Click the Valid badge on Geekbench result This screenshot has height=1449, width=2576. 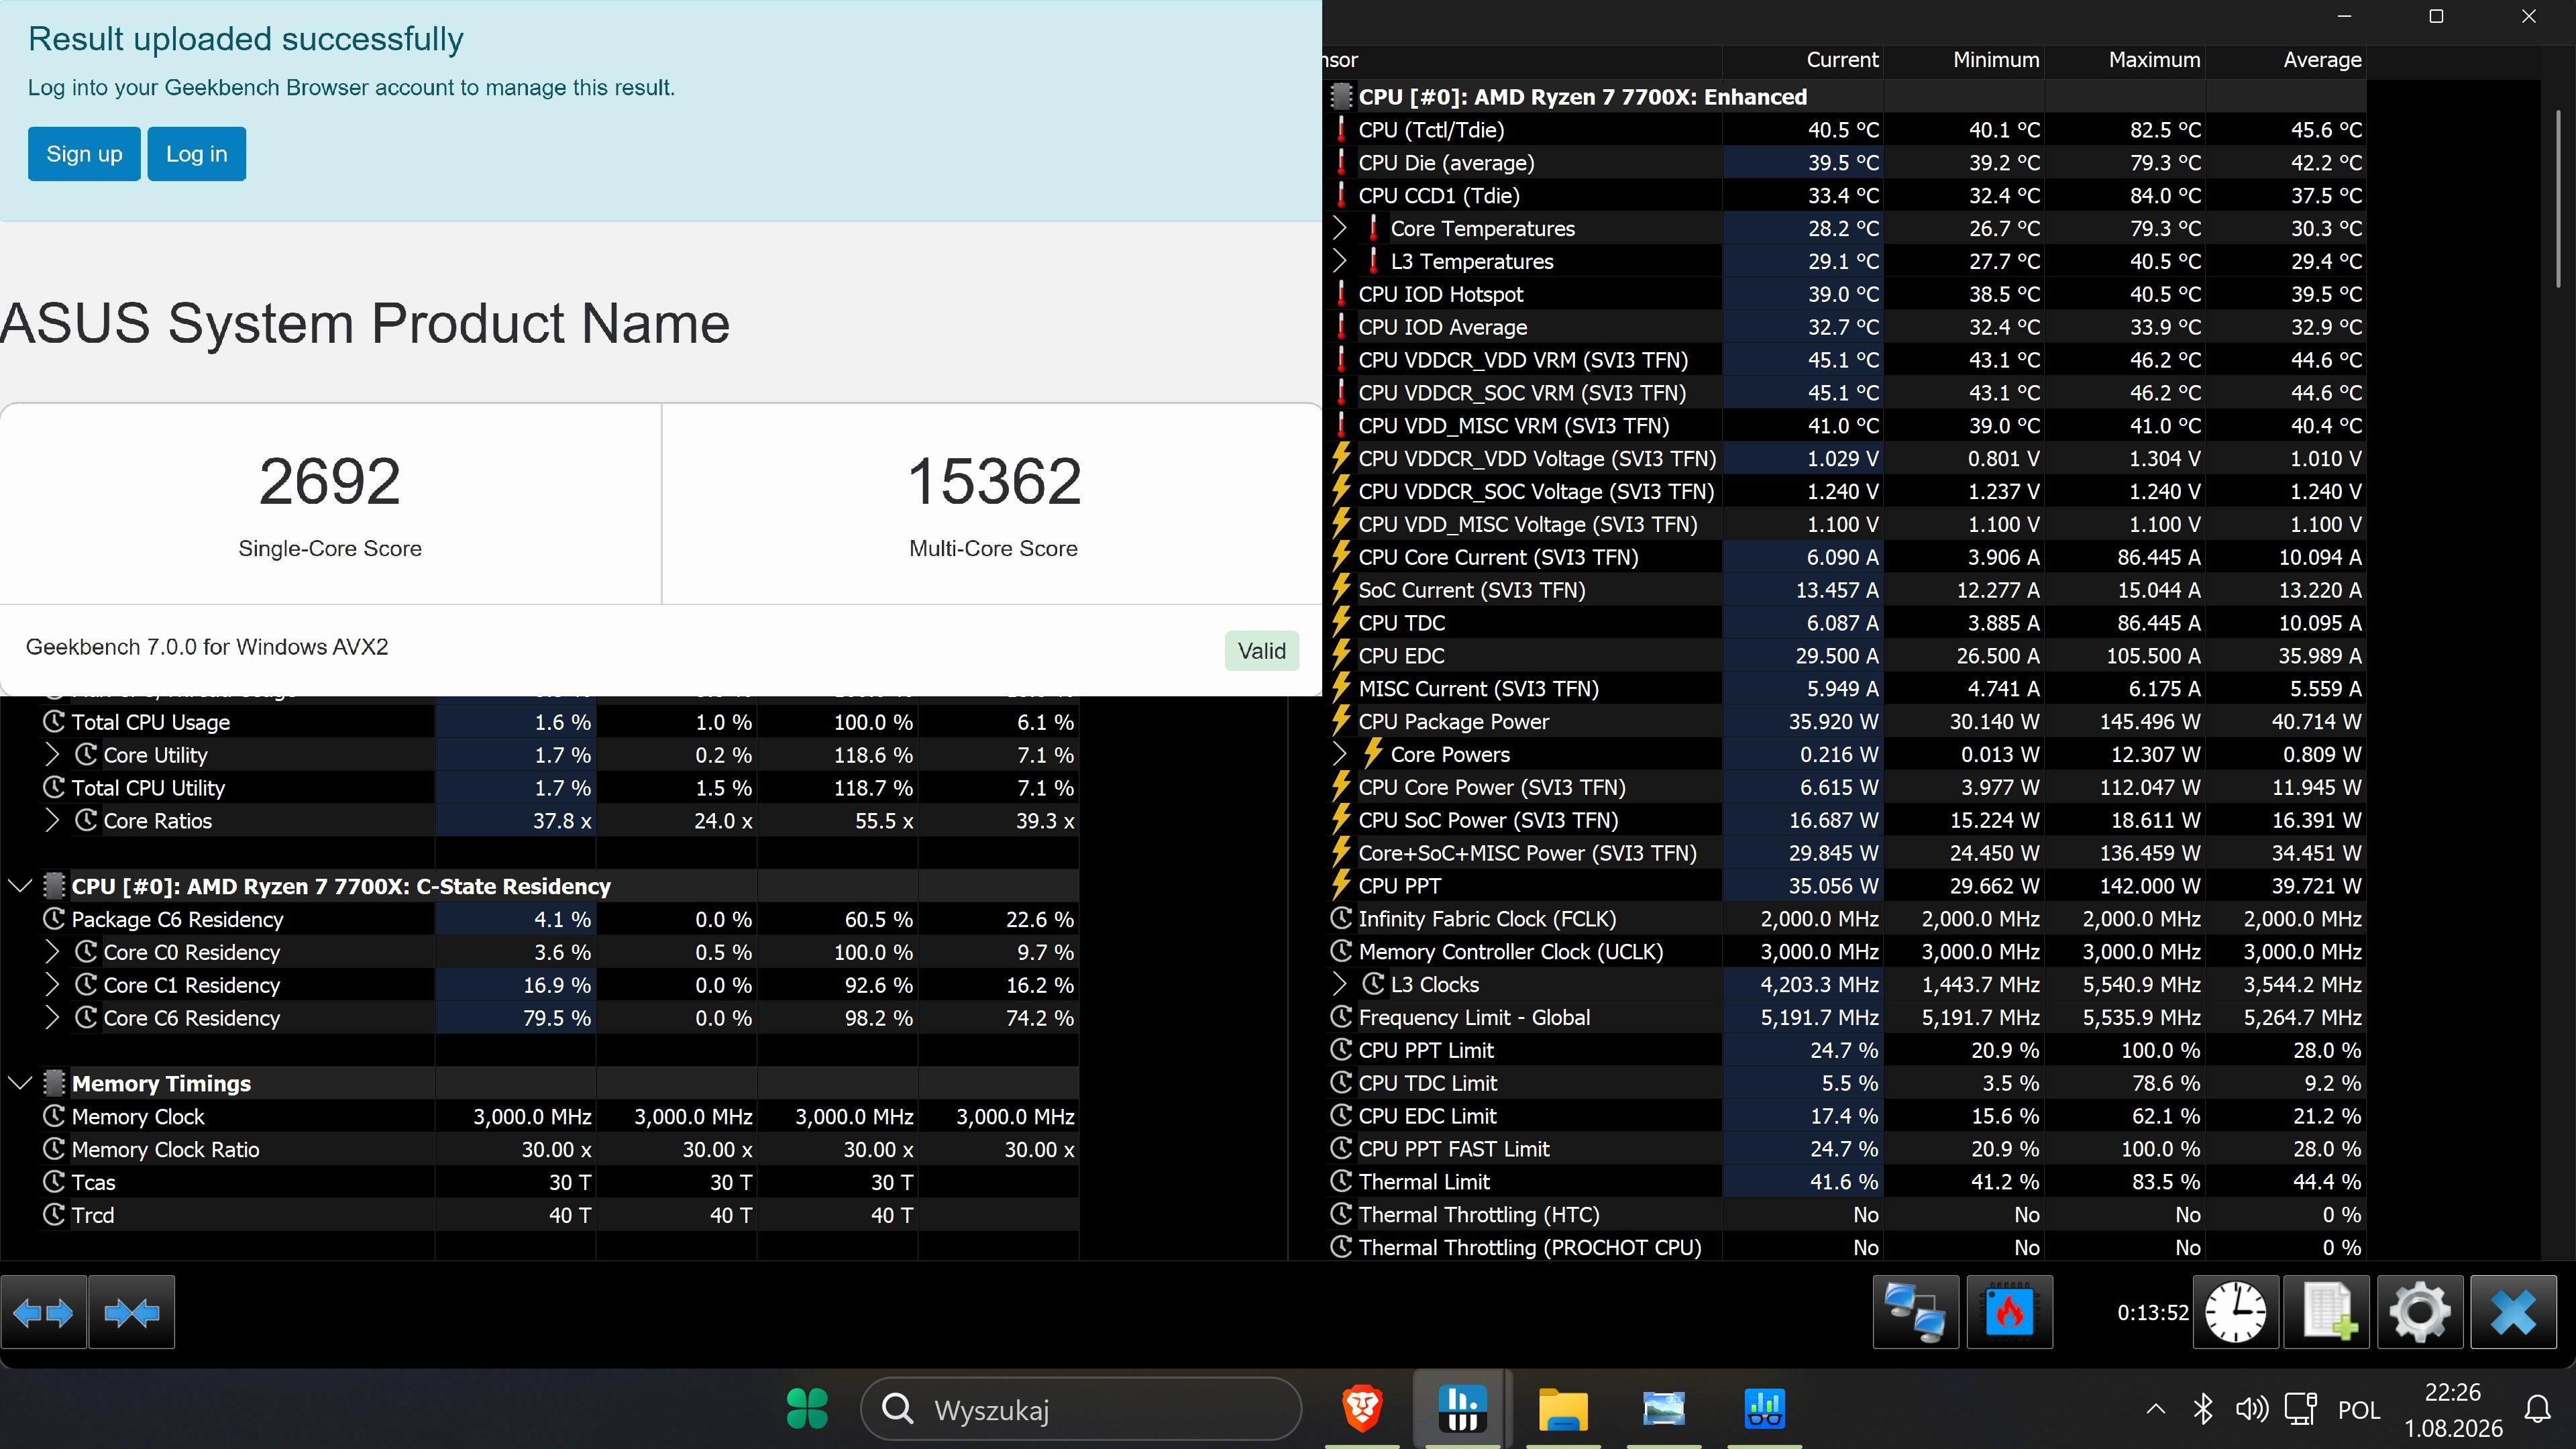[1262, 651]
